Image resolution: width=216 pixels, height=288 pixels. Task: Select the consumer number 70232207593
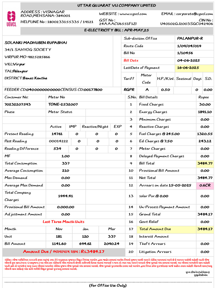point(18,105)
